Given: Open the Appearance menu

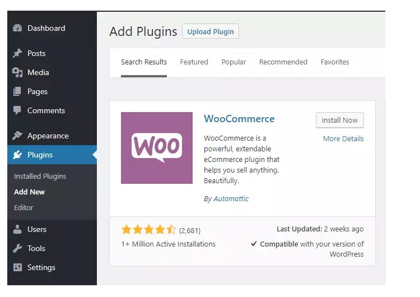Looking at the screenshot, I should click(48, 136).
